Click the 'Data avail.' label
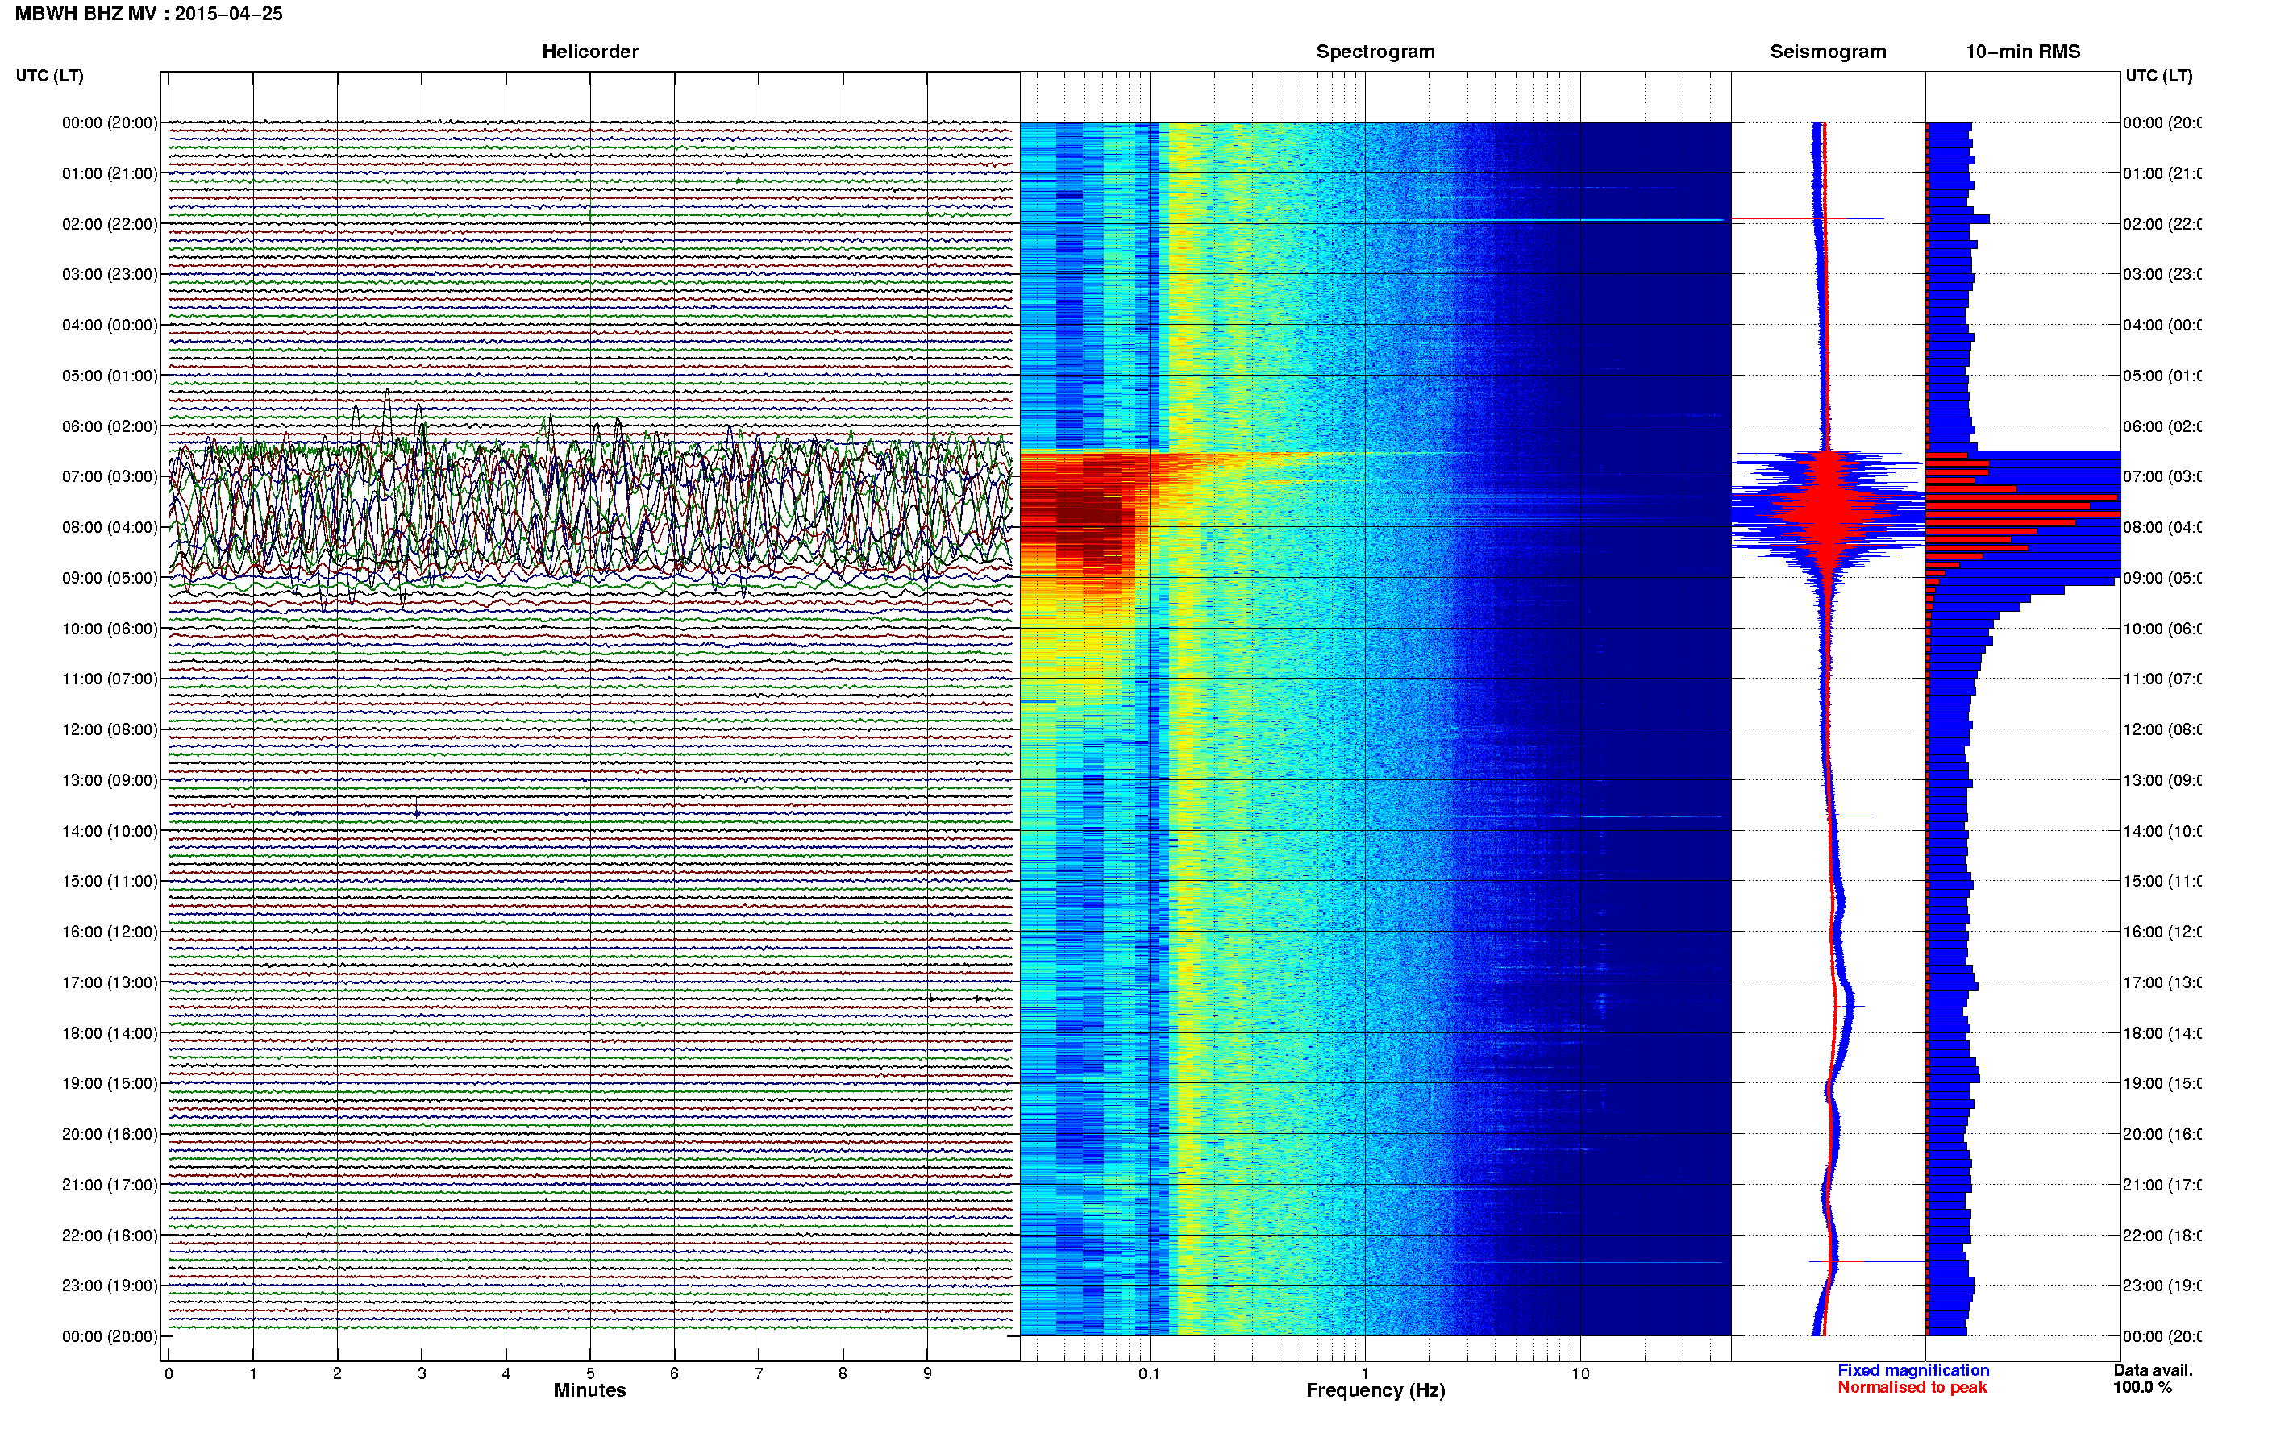2293x1433 pixels. pos(2153,1370)
